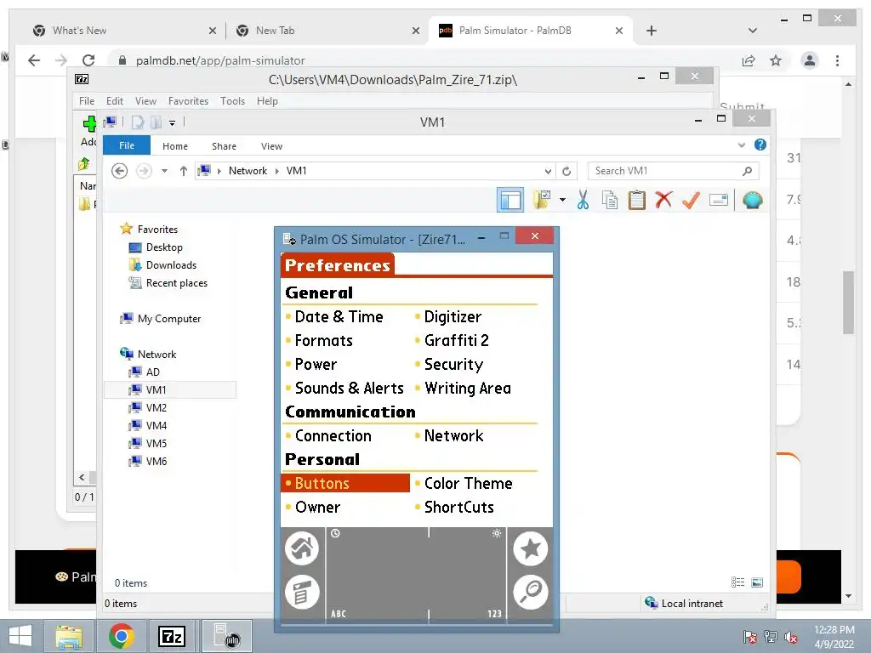The image size is (871, 653).
Task: Open the Share ribbon tab
Action: point(224,146)
